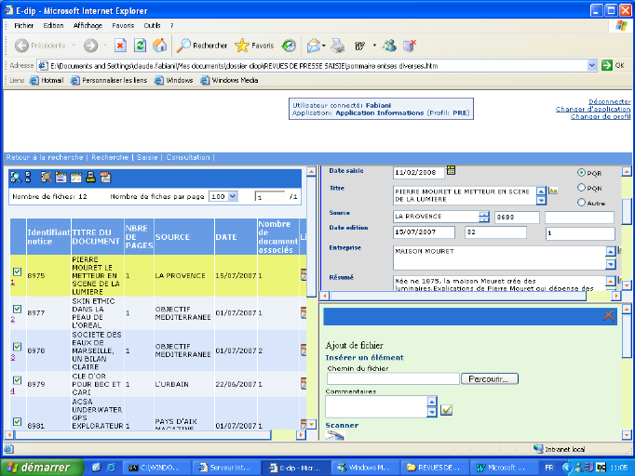Click the browser Stop icon

(x=120, y=45)
